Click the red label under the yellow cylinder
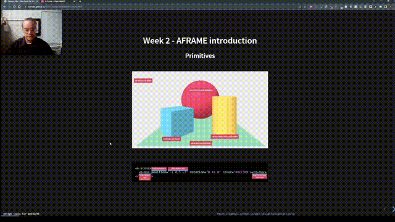The height and width of the screenshot is (222, 395). click(225, 136)
